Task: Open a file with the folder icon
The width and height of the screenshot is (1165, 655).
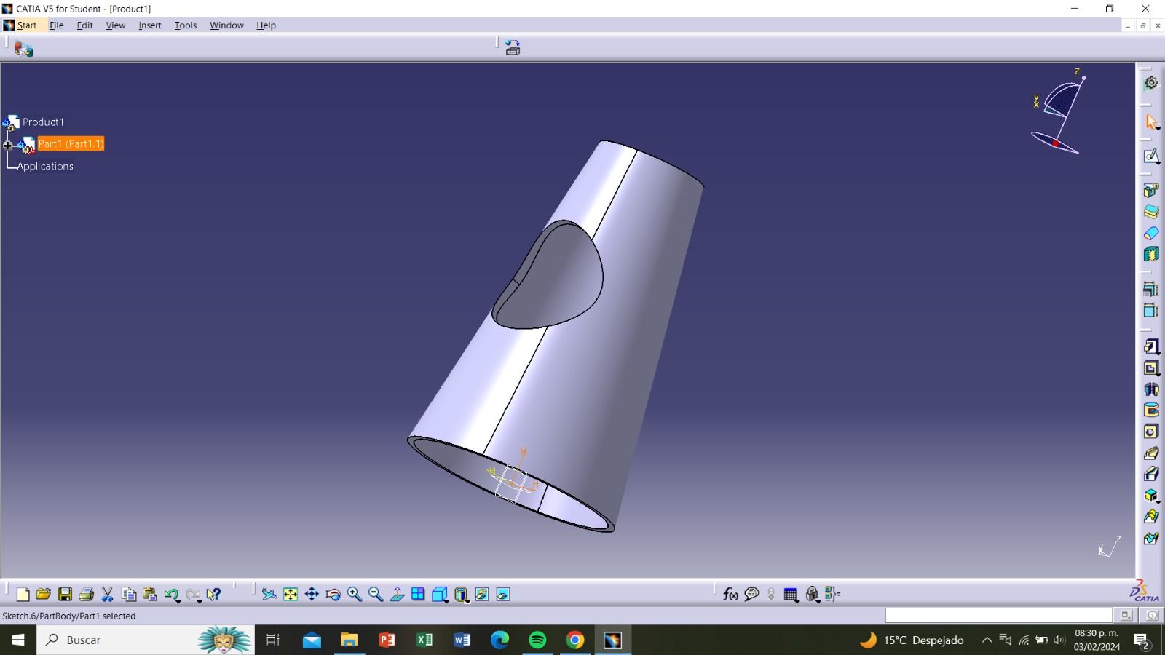Action: tap(44, 595)
